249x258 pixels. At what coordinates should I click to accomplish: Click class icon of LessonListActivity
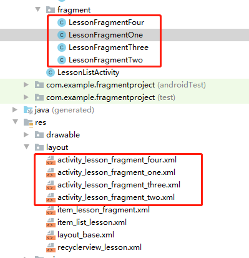coord(51,72)
